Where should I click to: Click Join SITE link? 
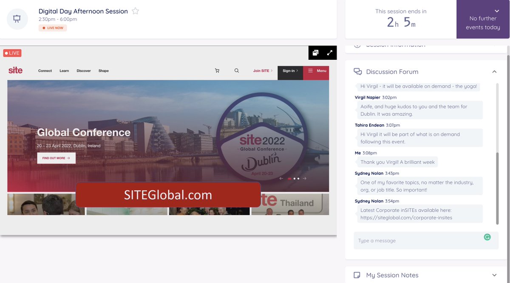click(263, 71)
